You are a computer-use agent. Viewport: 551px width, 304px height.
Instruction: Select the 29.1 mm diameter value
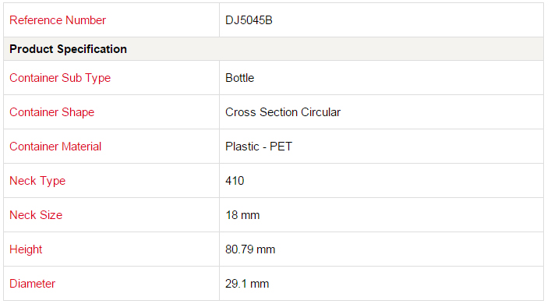(247, 283)
